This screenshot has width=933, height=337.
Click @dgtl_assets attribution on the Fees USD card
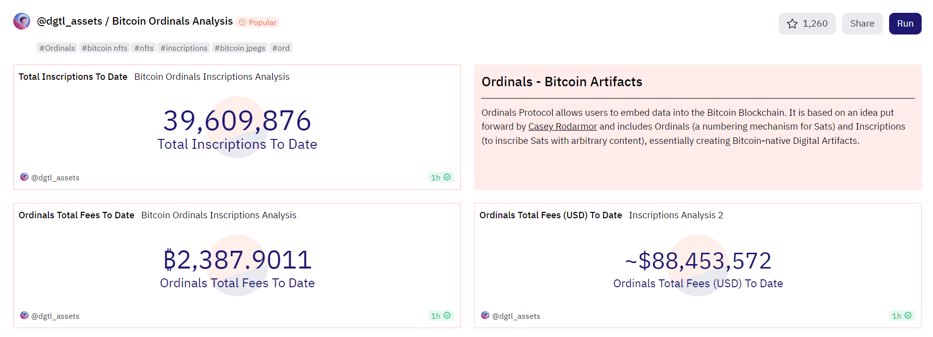pyautogui.click(x=516, y=316)
